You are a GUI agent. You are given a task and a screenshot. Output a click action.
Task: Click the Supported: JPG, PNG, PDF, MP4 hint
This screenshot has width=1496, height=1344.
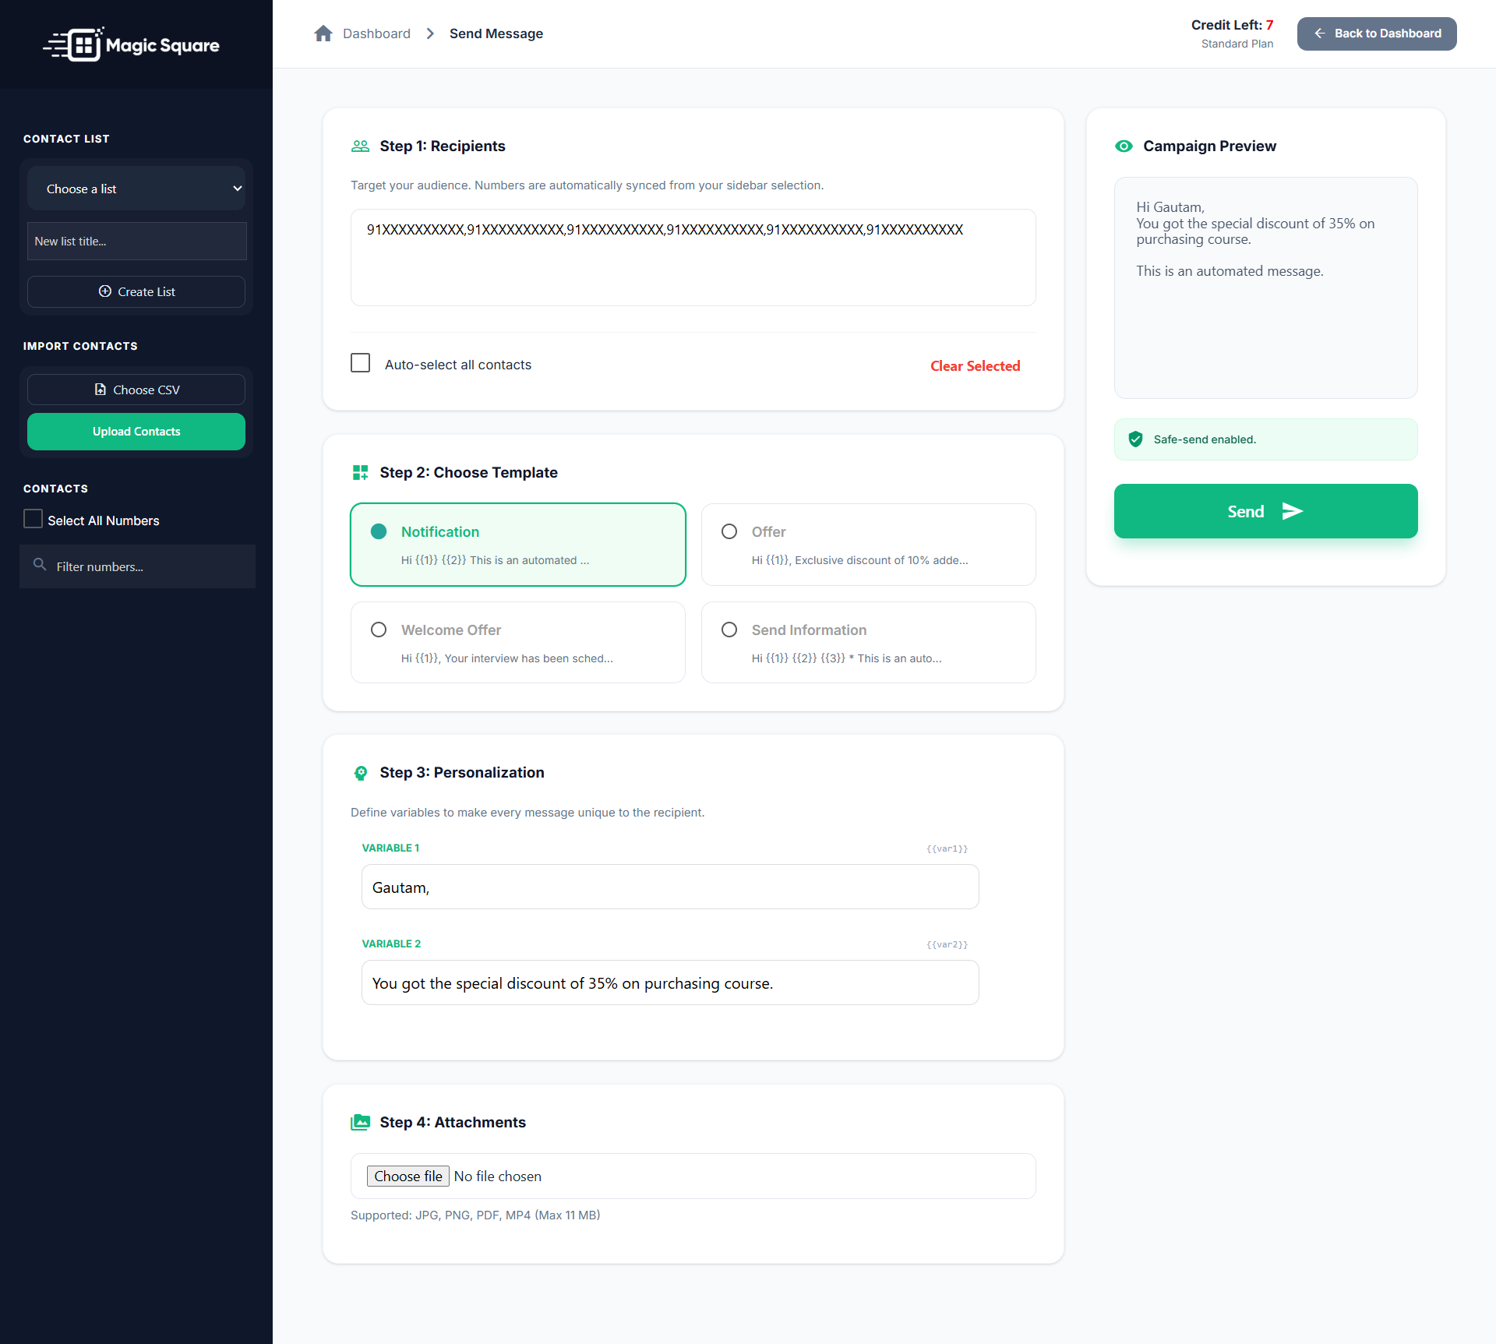(475, 1215)
